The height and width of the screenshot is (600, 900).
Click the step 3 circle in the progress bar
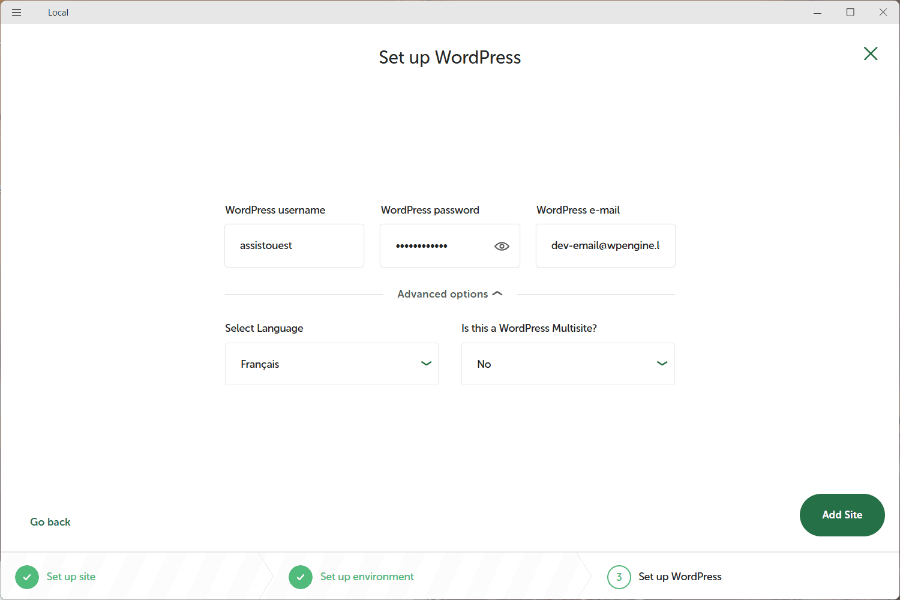pos(619,577)
